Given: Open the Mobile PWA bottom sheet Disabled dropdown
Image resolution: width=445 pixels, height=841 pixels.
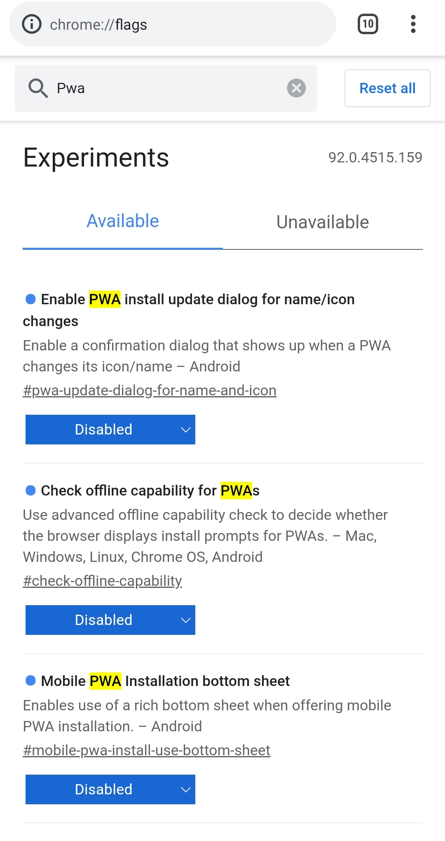Looking at the screenshot, I should [x=110, y=789].
